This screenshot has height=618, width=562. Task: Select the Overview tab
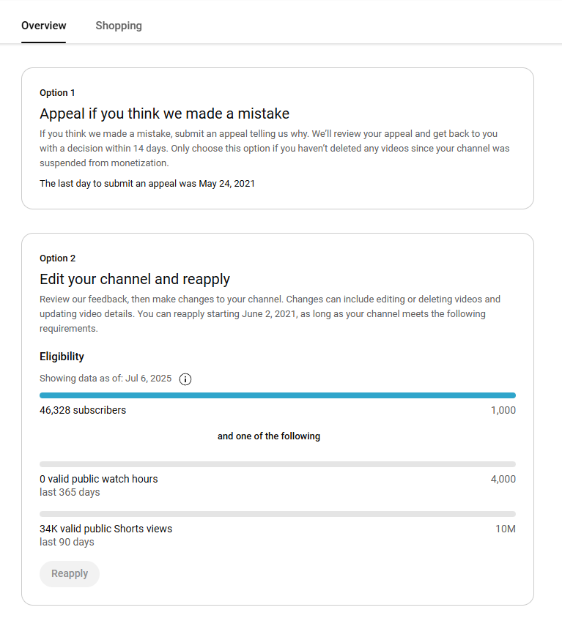coord(44,26)
